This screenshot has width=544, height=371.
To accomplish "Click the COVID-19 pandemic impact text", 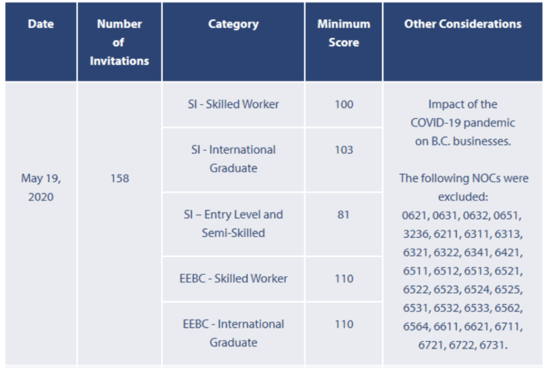I will 463,123.
